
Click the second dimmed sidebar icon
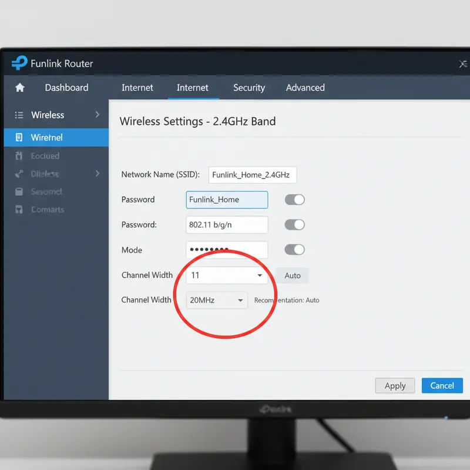point(19,156)
